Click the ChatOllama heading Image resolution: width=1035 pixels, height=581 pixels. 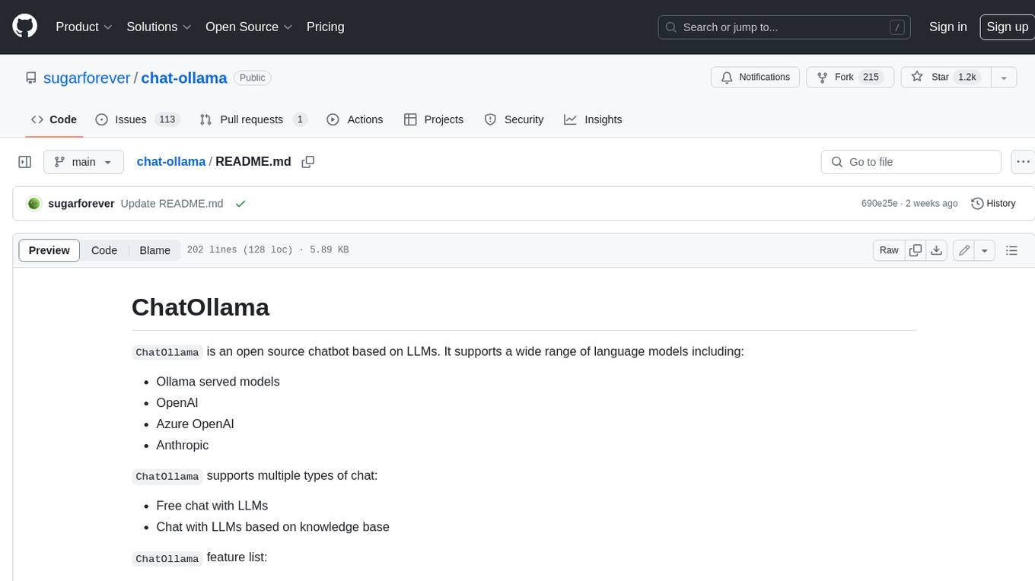tap(200, 307)
